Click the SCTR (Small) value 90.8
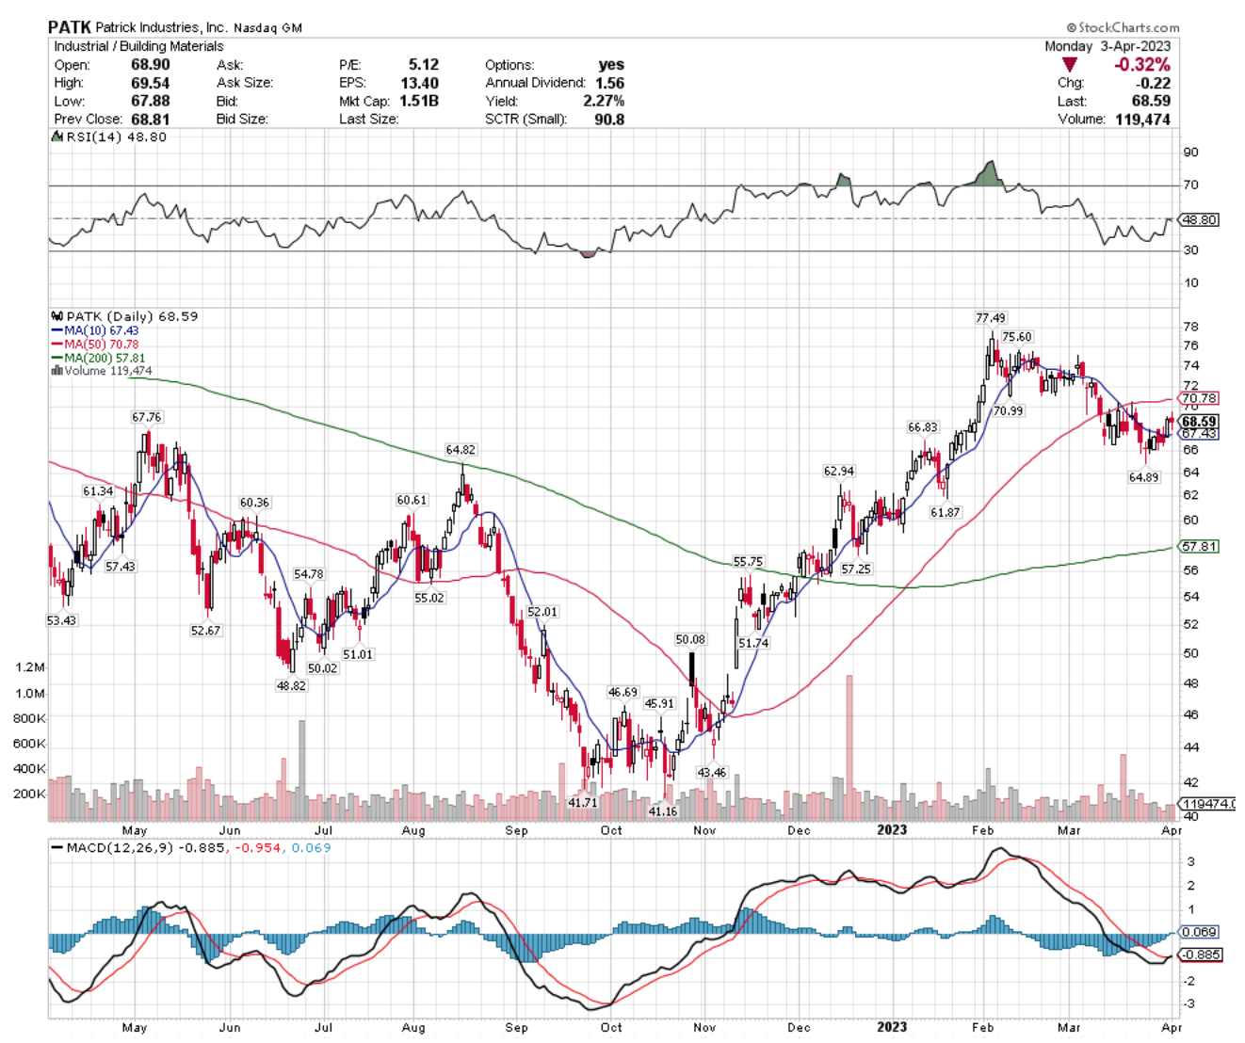Image resolution: width=1245 pixels, height=1043 pixels. click(x=609, y=119)
